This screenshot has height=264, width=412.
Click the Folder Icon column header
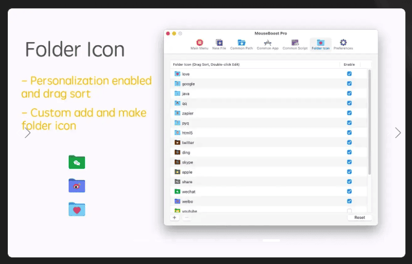[206, 64]
